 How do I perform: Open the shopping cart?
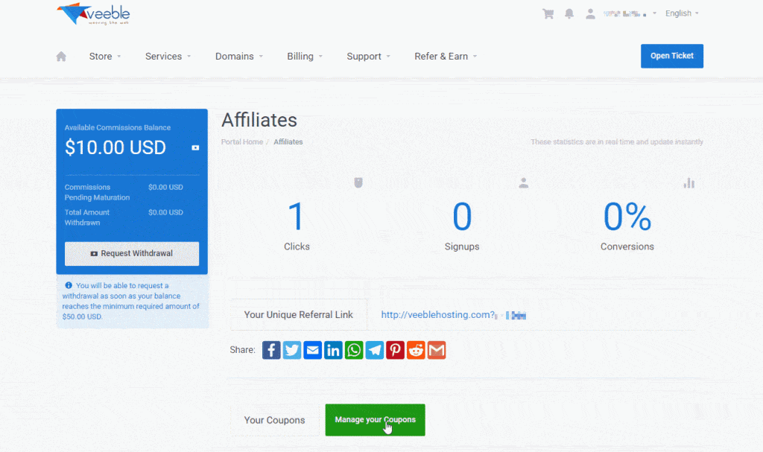coord(548,13)
